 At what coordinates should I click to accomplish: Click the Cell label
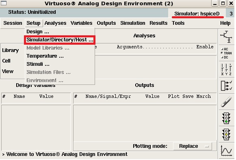(x=6, y=61)
